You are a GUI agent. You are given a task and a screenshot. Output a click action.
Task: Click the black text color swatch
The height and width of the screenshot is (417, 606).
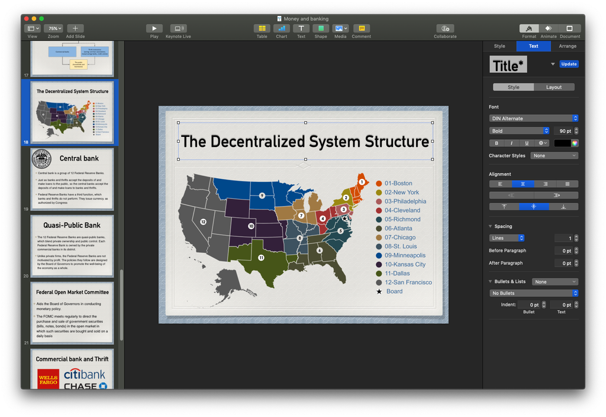[x=562, y=143]
